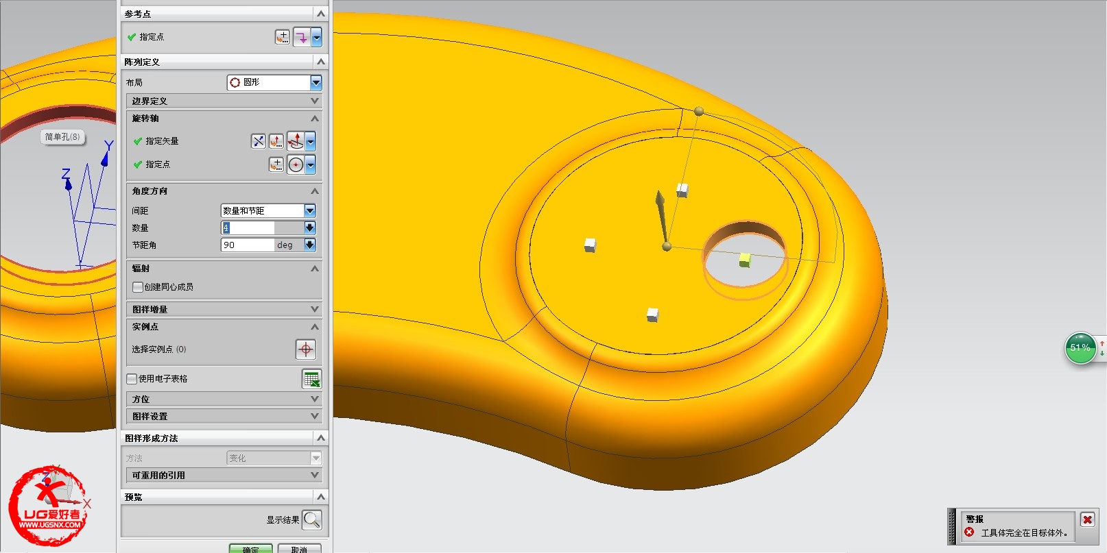The width and height of the screenshot is (1107, 553).
Task: Click the inferred vector icon for 指定矢量
Action: 296,141
